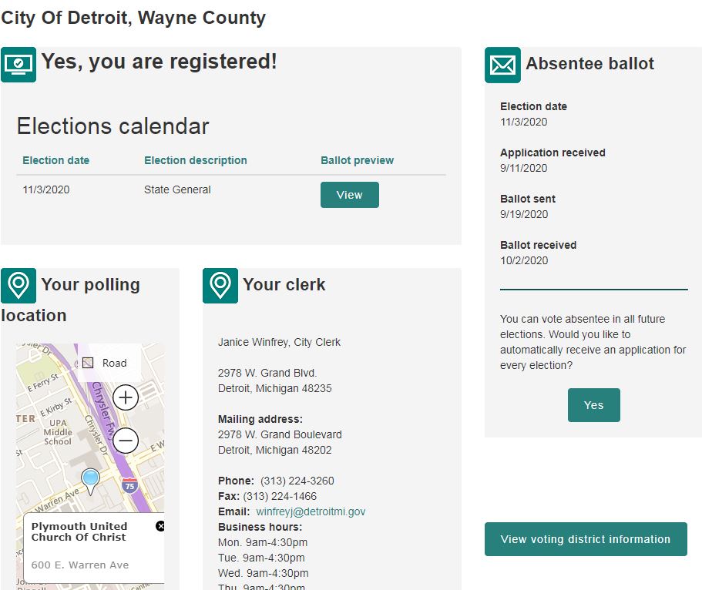Open View voting district information
The image size is (702, 590).
coord(585,539)
